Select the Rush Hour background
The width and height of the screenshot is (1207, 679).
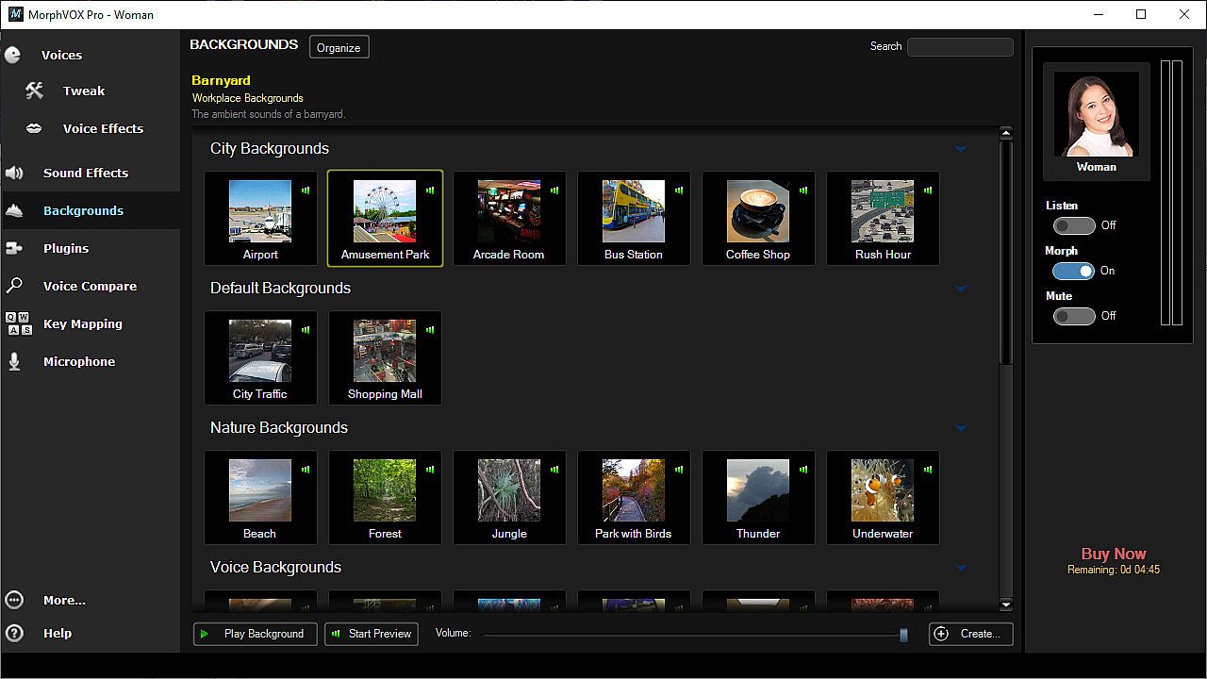coord(883,218)
